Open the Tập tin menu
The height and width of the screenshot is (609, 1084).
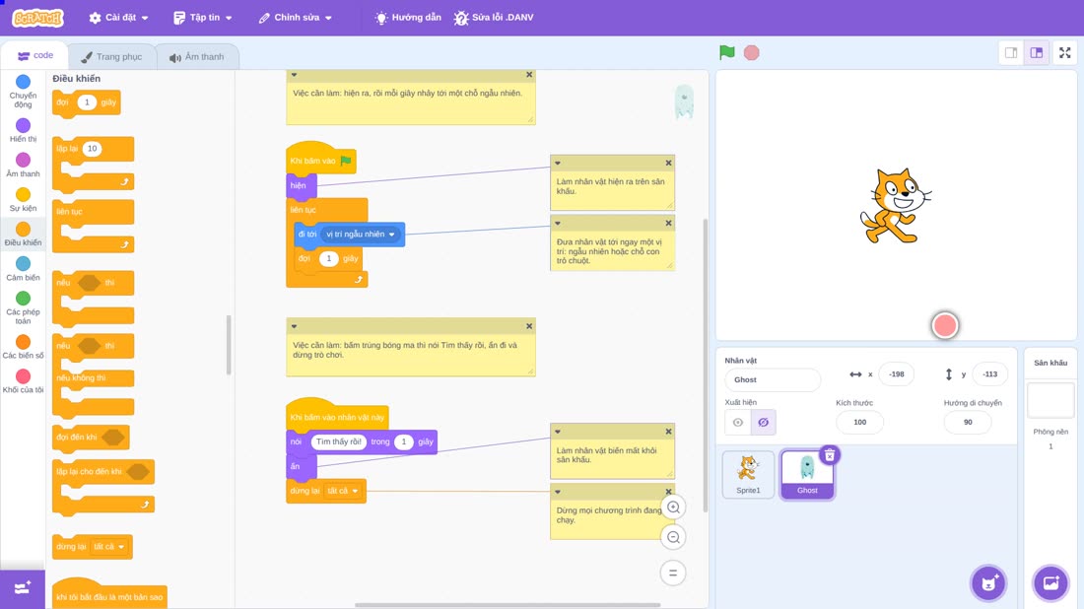[203, 18]
